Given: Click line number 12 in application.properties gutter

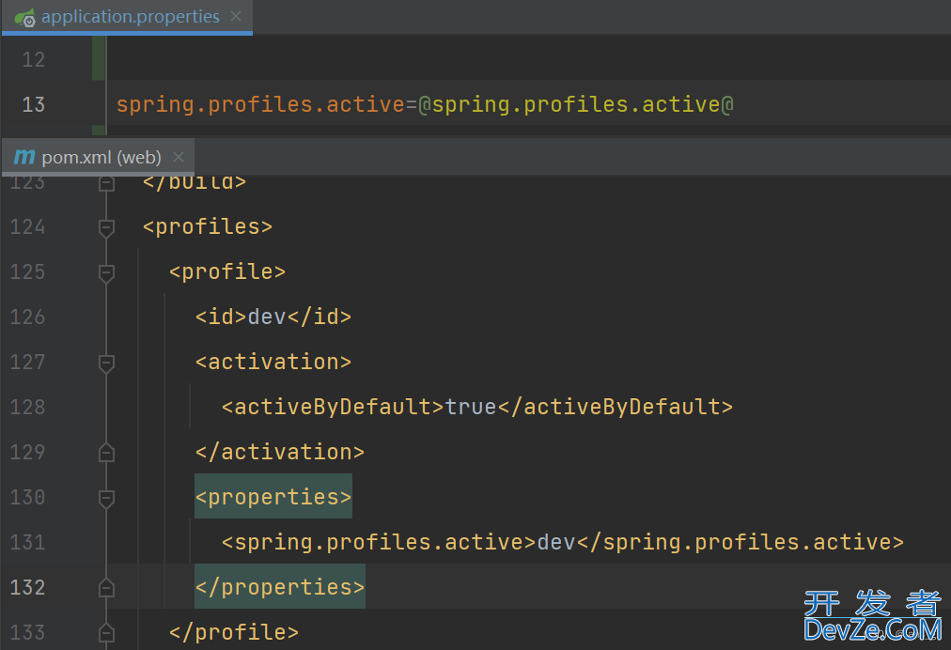Looking at the screenshot, I should tap(33, 59).
